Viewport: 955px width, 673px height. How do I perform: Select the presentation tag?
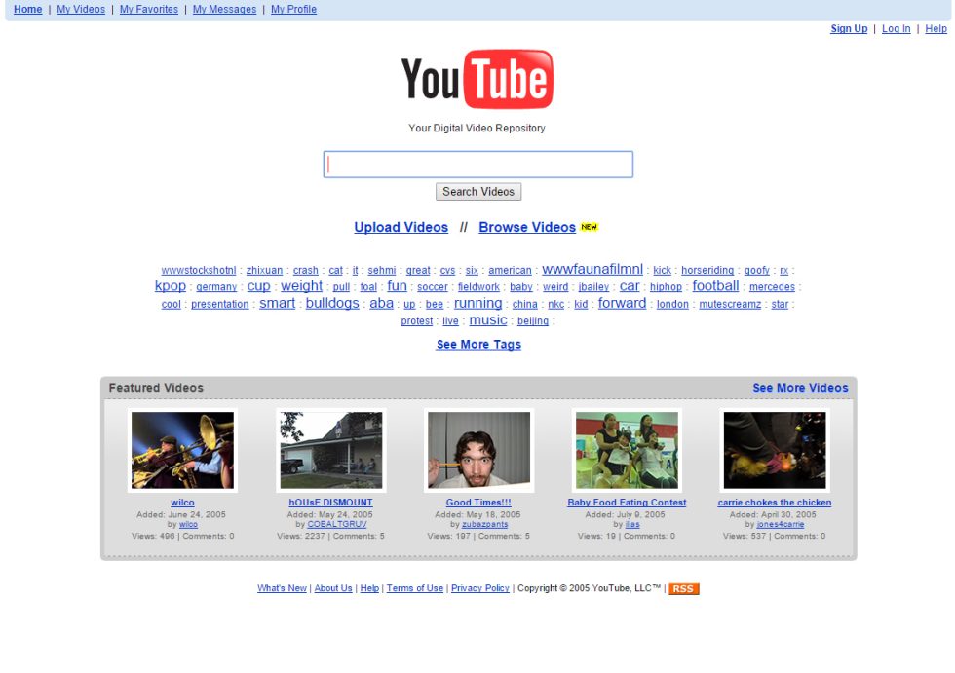(220, 304)
